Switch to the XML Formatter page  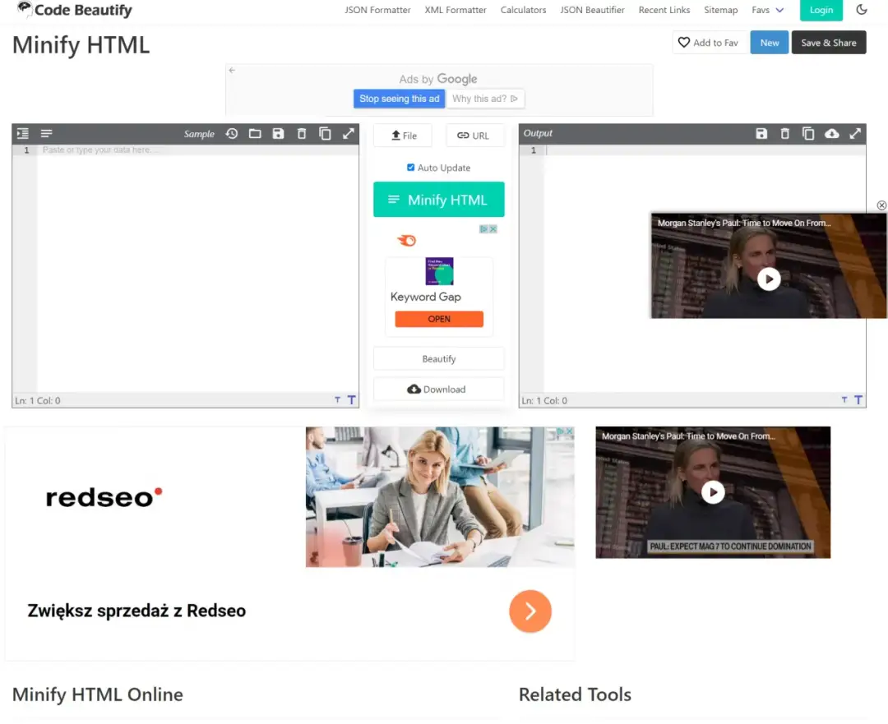(455, 10)
